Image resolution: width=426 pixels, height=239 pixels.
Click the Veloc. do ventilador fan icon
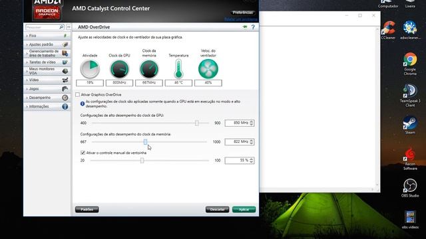pos(208,69)
